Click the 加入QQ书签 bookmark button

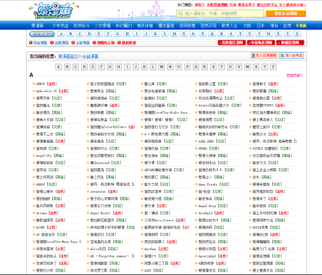point(291,56)
